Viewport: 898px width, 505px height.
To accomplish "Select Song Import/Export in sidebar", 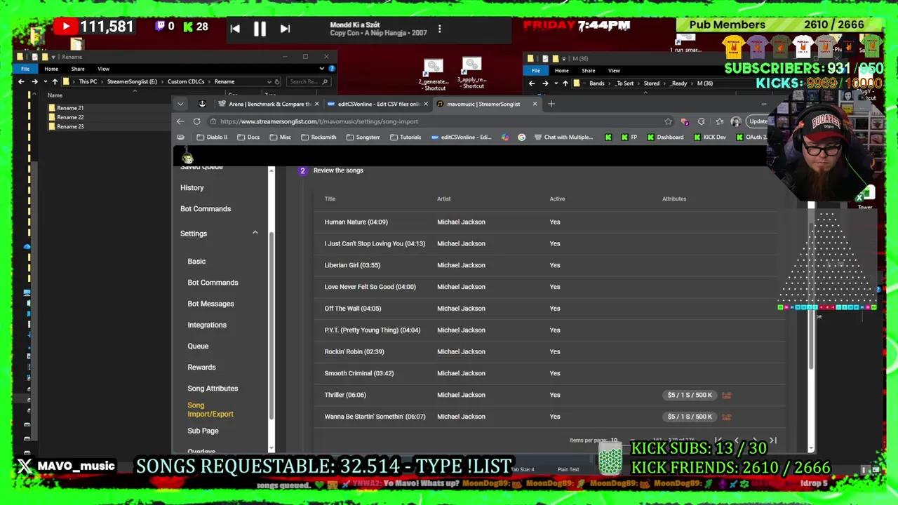I will (210, 410).
